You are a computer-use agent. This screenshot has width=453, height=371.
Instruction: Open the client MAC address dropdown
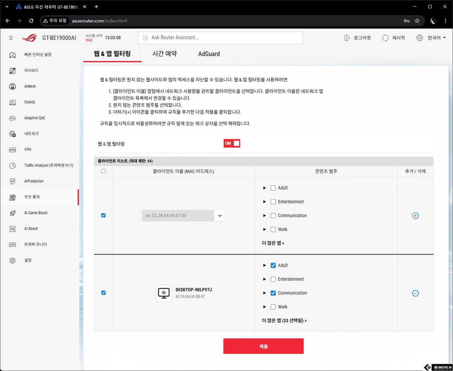(x=219, y=216)
